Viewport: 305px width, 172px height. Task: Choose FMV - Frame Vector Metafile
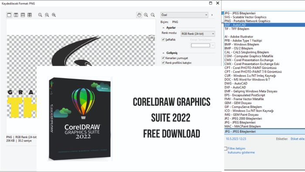[244, 99]
